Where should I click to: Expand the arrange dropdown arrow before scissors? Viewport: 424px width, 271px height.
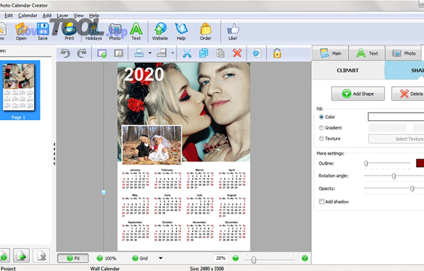[x=172, y=53]
